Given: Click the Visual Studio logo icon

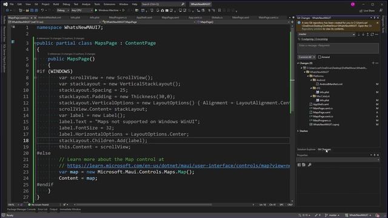Looking at the screenshot, I should [5, 4].
